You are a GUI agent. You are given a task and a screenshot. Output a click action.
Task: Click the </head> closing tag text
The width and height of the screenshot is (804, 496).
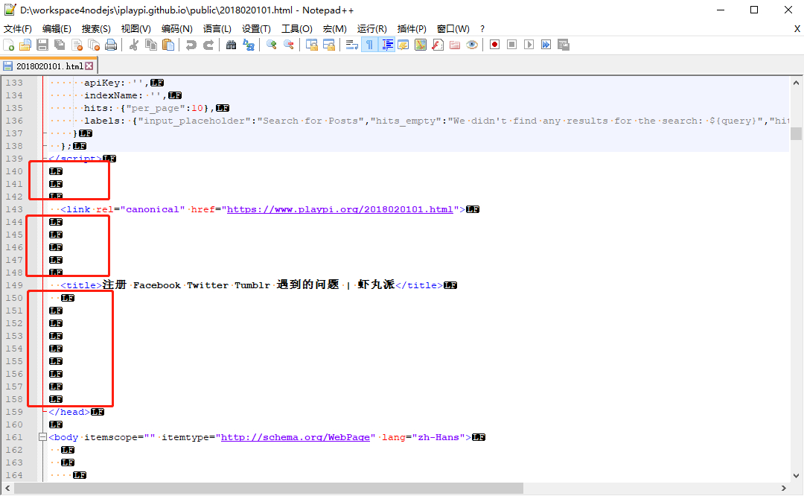[x=69, y=412]
